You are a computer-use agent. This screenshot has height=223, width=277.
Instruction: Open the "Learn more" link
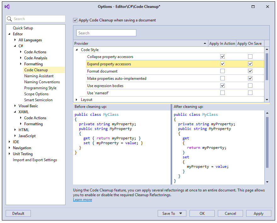(82, 199)
